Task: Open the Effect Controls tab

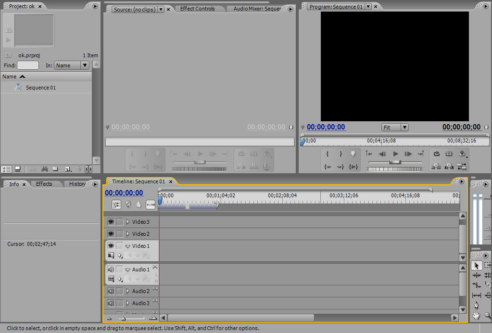Action: tap(197, 9)
